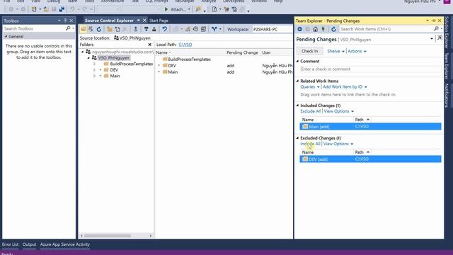The height and width of the screenshot is (255, 453).
Task: Collapse the Included Changes section
Action: click(297, 106)
